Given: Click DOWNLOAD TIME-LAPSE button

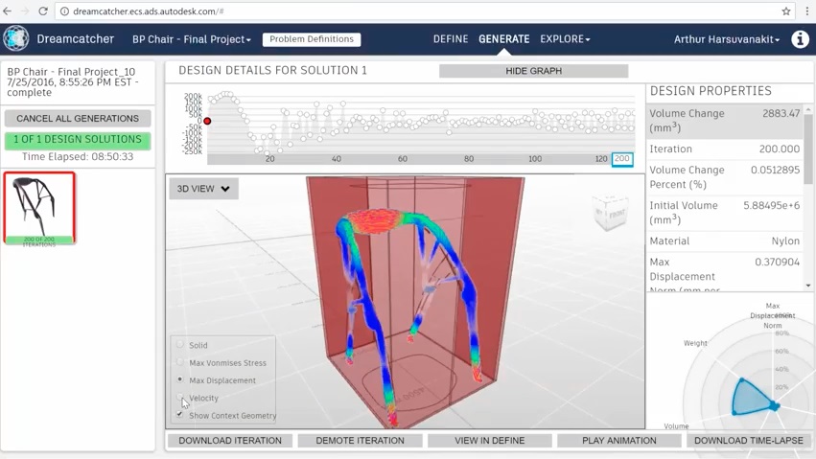Looking at the screenshot, I should [748, 440].
